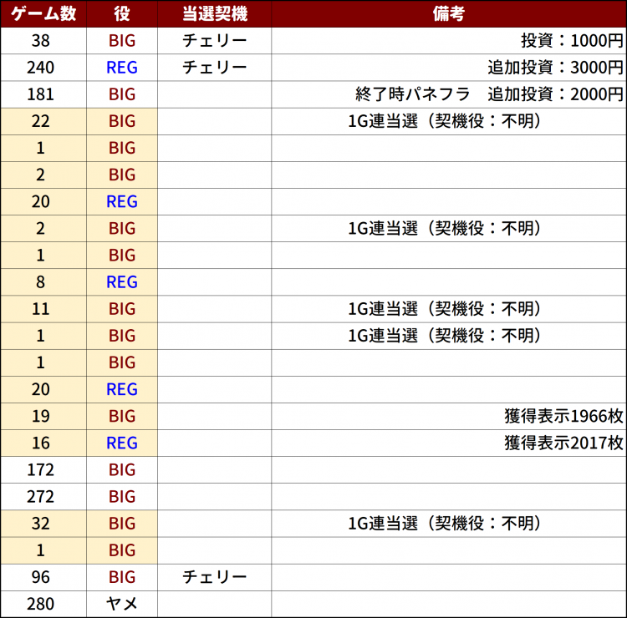Click the 獲得表示2017枚 remark
The image size is (627, 618).
pos(563,443)
